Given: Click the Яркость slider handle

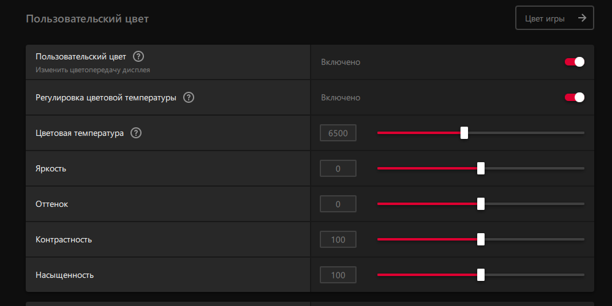Looking at the screenshot, I should pos(481,168).
